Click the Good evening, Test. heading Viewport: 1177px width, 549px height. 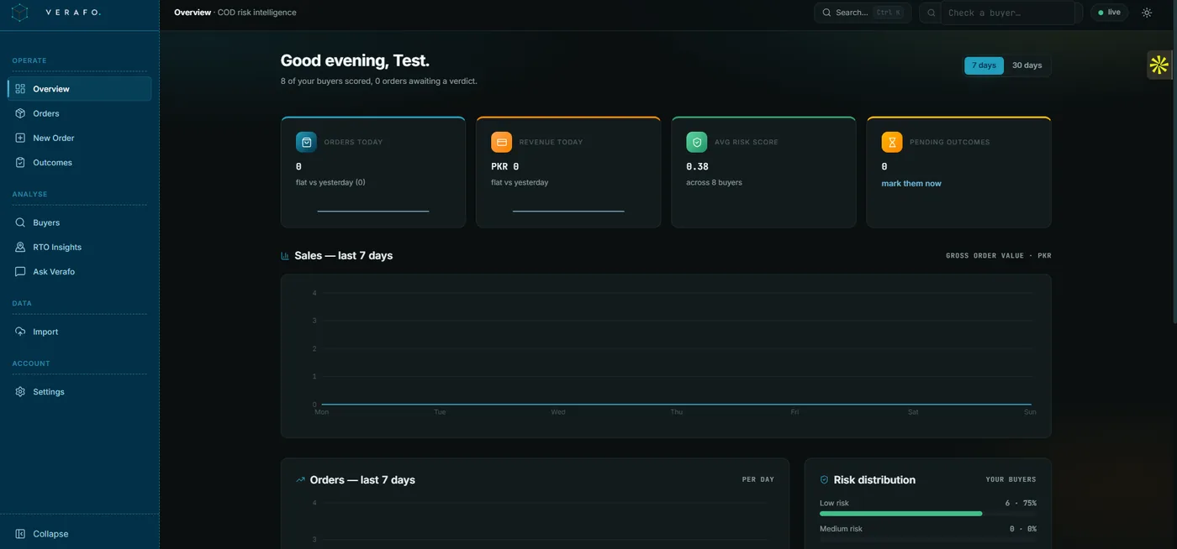355,60
